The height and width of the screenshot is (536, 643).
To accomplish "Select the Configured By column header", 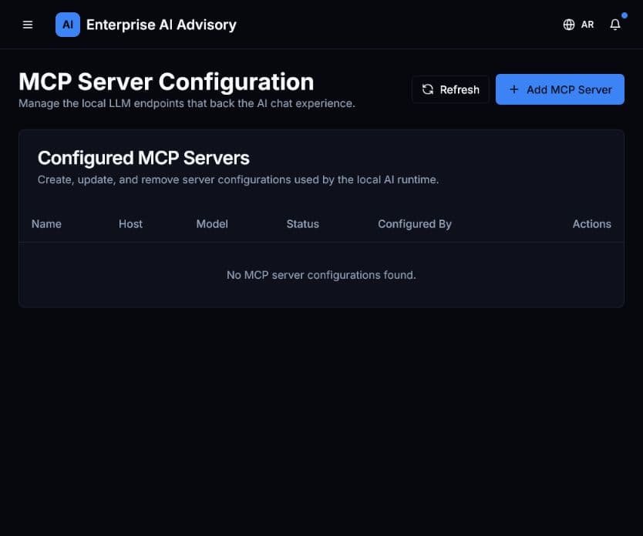I will 415,224.
